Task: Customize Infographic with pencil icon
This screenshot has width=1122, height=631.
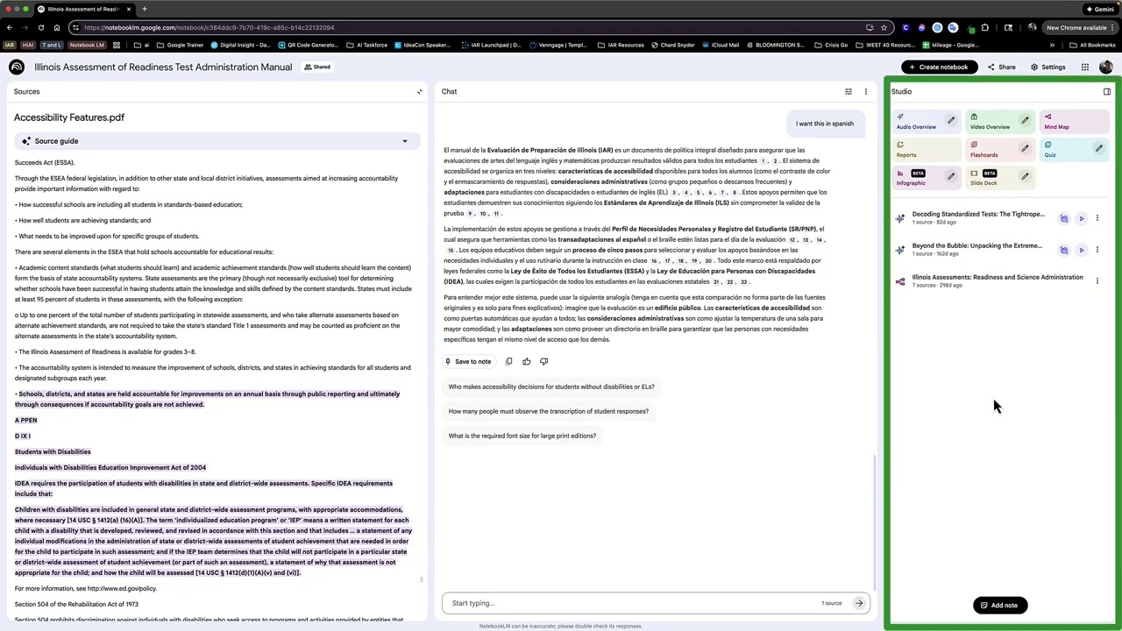Action: point(951,176)
